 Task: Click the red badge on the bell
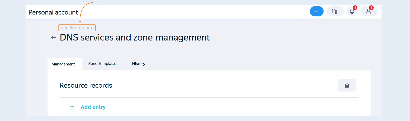(355, 8)
